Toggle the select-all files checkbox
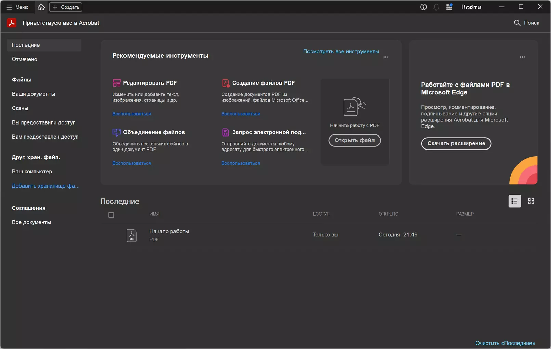The width and height of the screenshot is (551, 349). click(111, 215)
